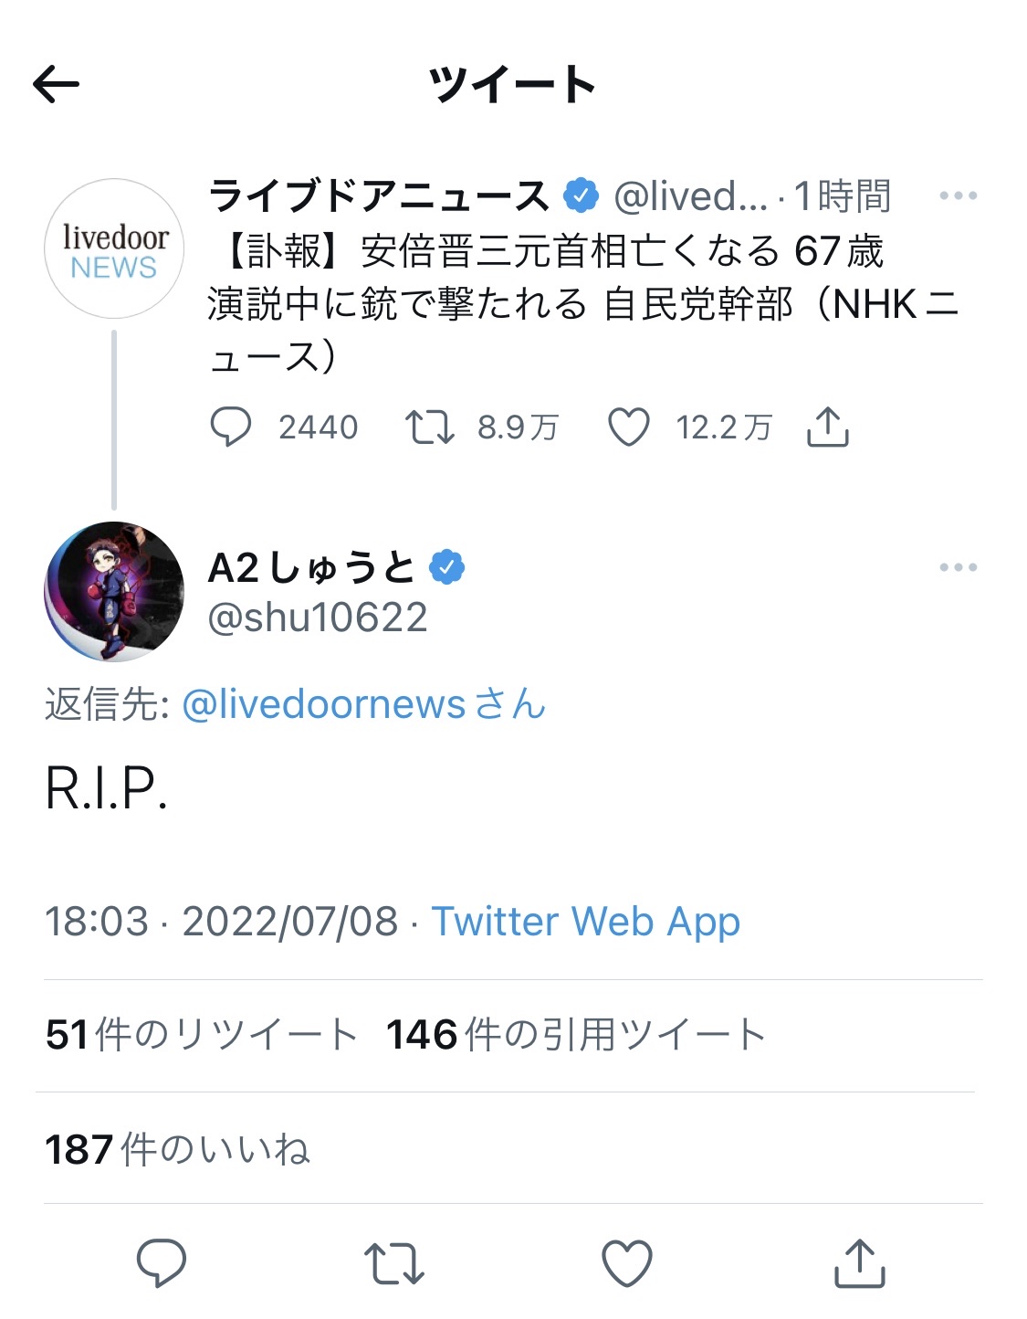Reply to the R.I.P. tweet
1027x1319 pixels.
[x=162, y=1262]
